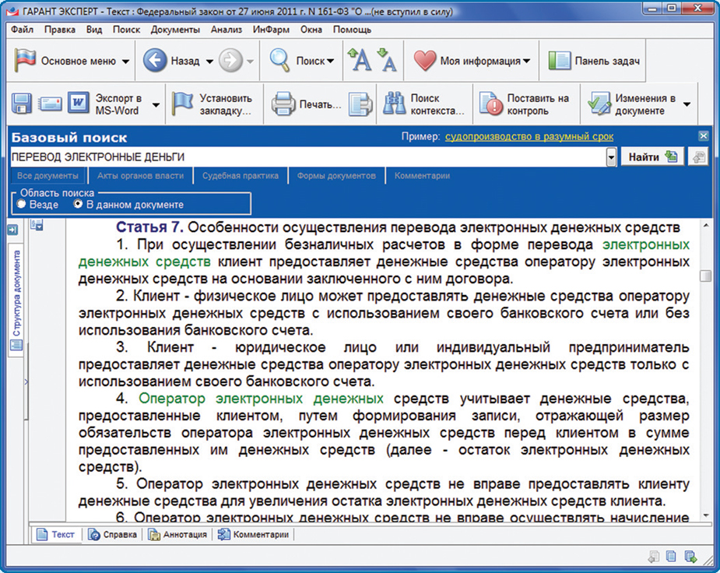Open the Анализ menu

pyautogui.click(x=226, y=30)
